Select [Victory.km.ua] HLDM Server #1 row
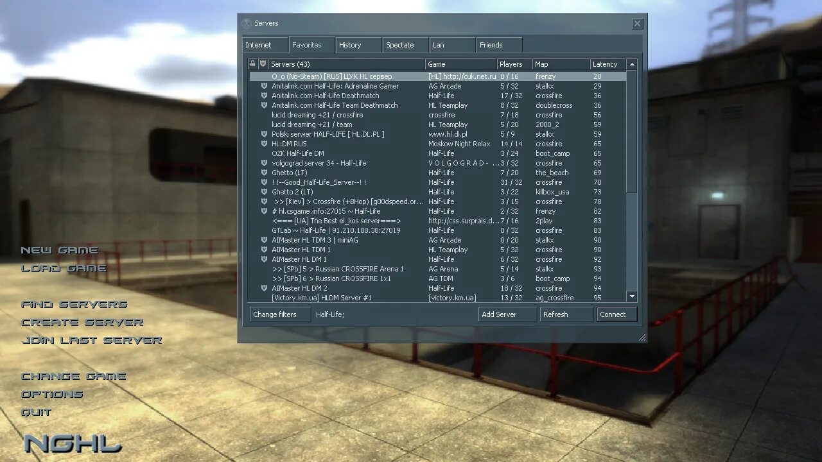822x462 pixels. [437, 298]
